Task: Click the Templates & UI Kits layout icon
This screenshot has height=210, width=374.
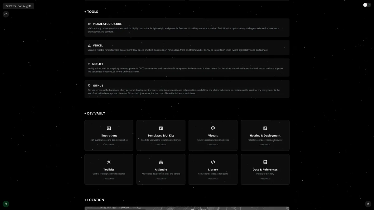Action: click(161, 128)
